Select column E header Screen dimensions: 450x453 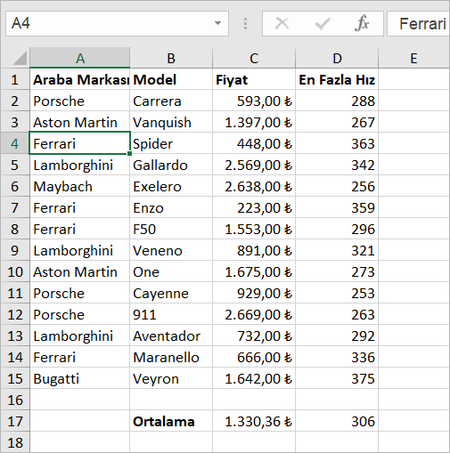[414, 58]
